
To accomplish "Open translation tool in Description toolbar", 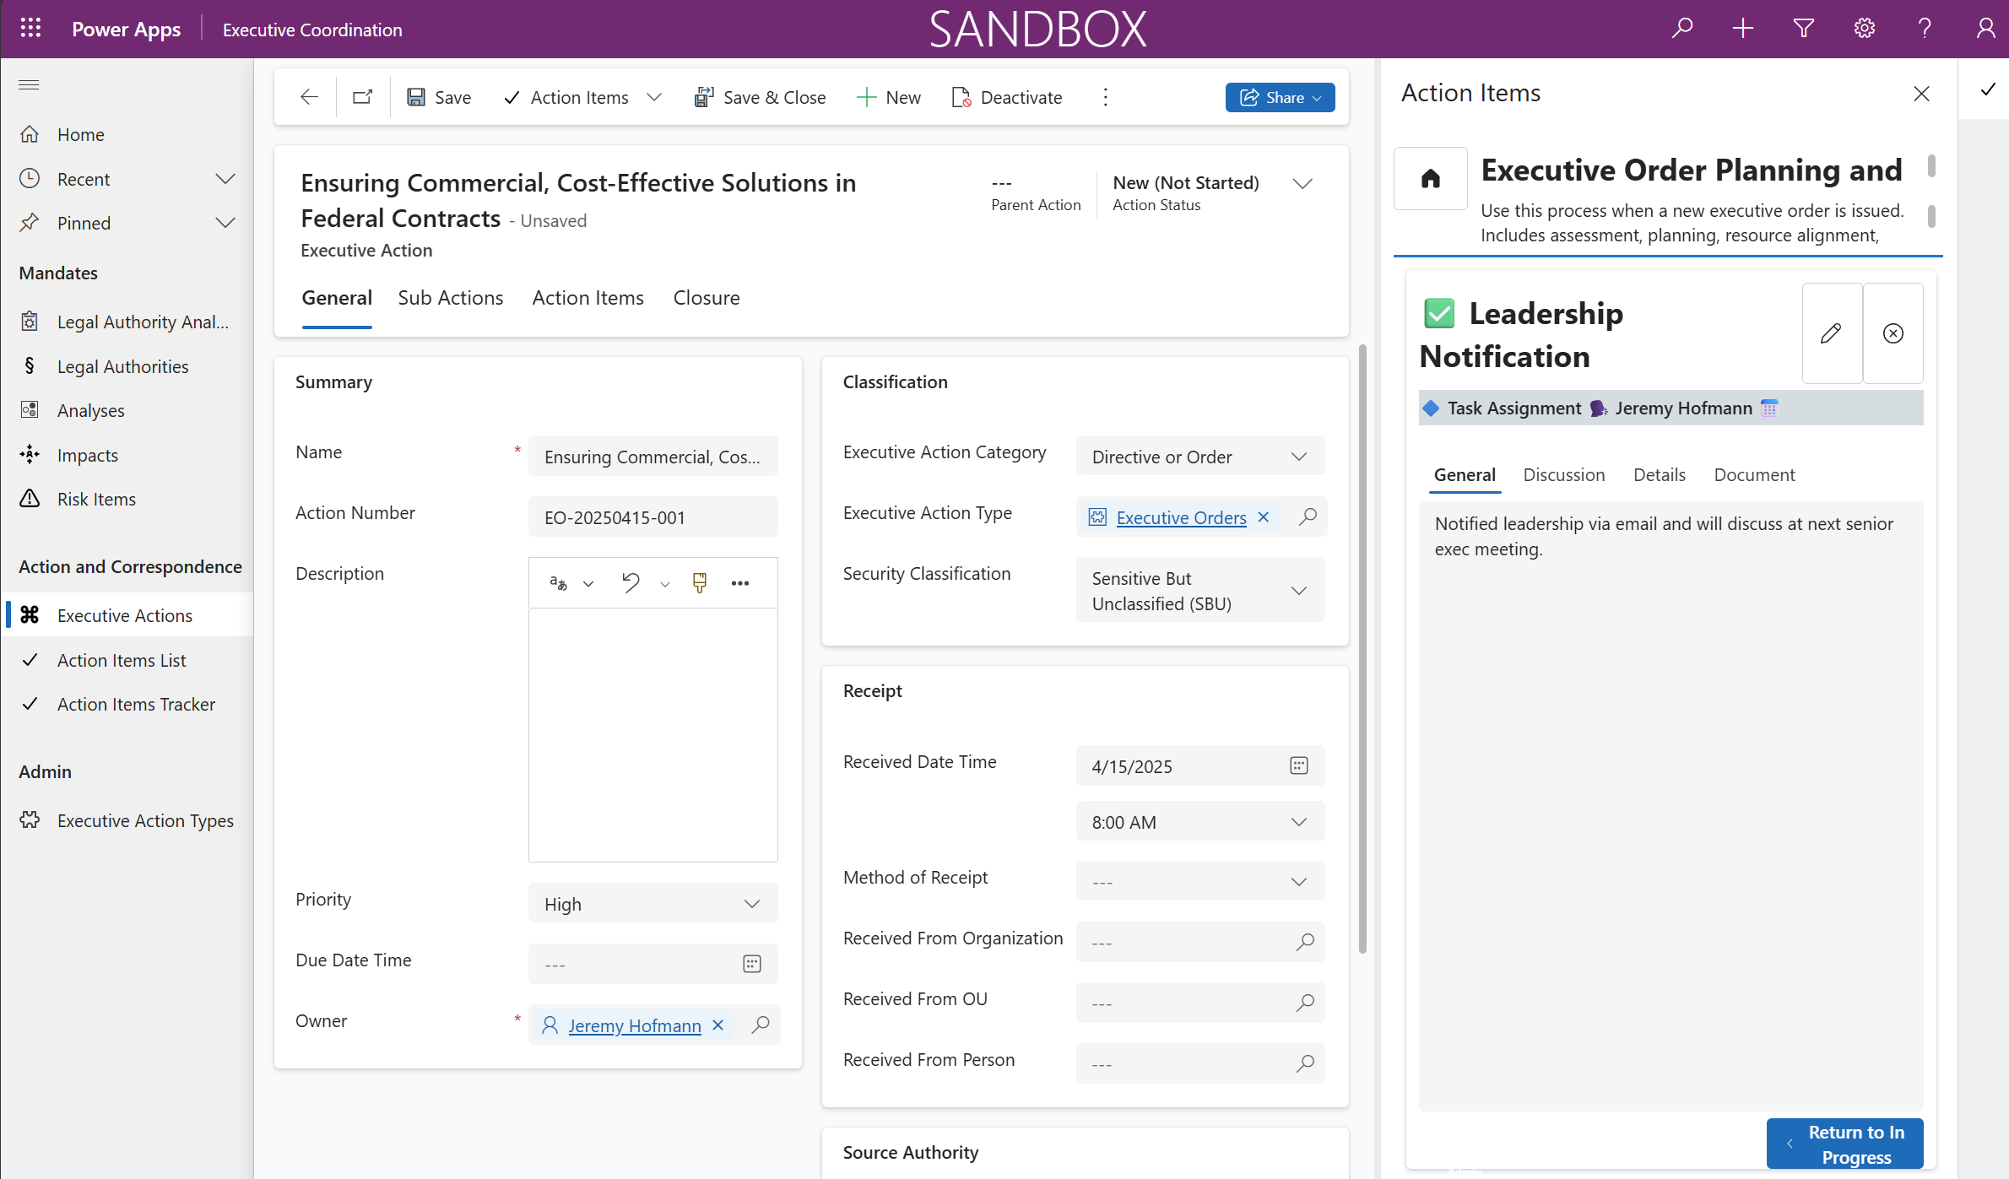I will [x=558, y=583].
